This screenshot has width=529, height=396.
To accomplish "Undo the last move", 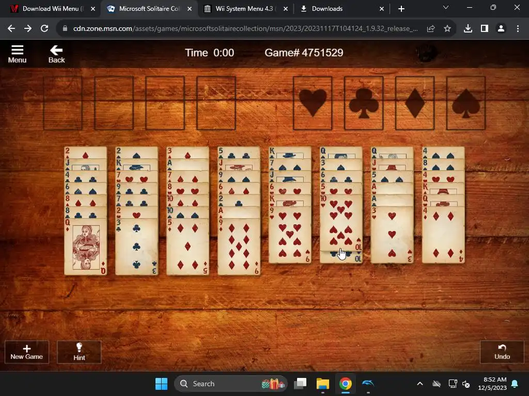I will click(502, 352).
